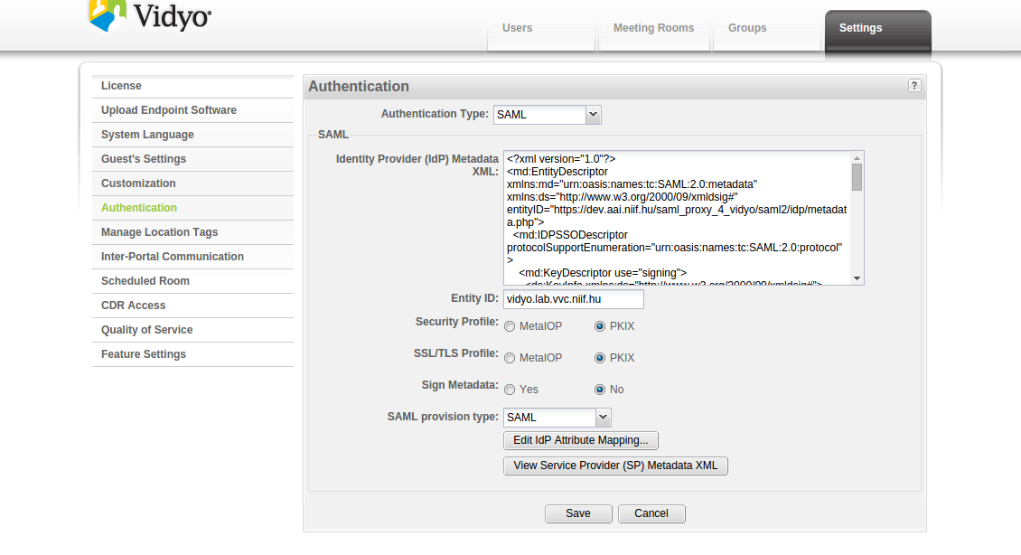Image resolution: width=1021 pixels, height=555 pixels.
Task: Open Customization in the sidebar
Action: point(192,183)
